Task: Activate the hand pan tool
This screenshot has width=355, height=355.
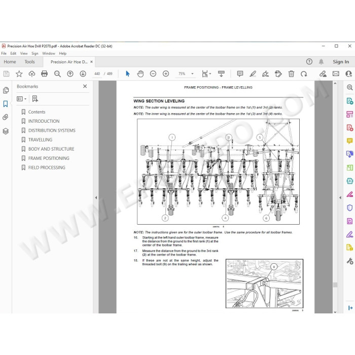Action: 140,74
